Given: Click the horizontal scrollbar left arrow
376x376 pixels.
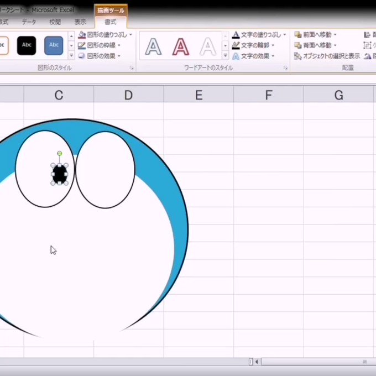Looking at the screenshot, I should pos(257,362).
